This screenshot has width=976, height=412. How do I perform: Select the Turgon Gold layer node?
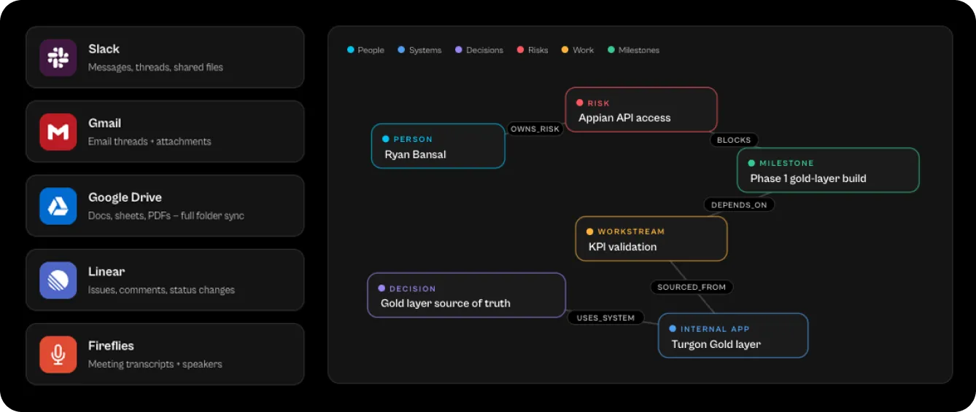(733, 336)
